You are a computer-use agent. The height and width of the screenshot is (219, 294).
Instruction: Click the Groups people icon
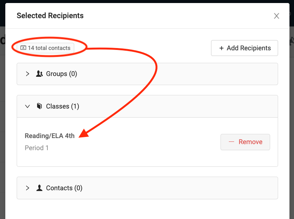coord(39,74)
